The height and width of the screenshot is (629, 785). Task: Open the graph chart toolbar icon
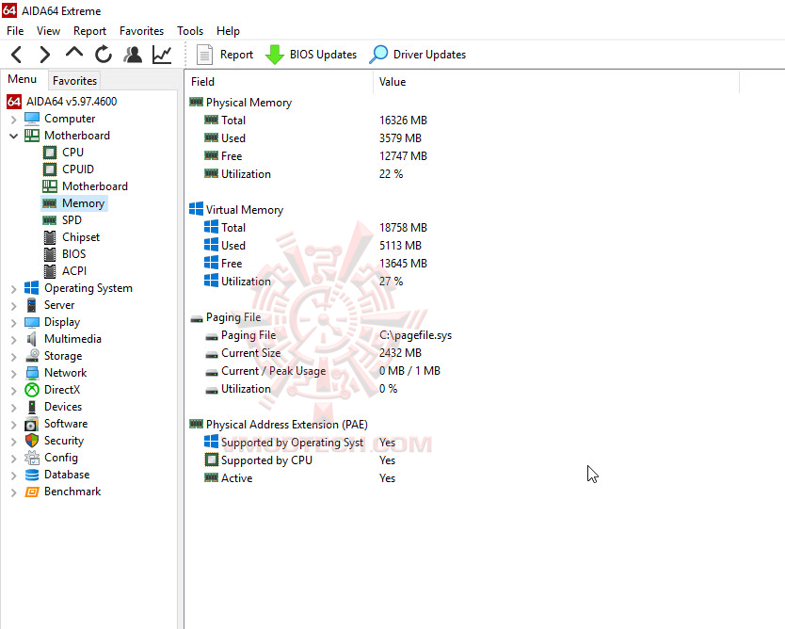point(162,54)
